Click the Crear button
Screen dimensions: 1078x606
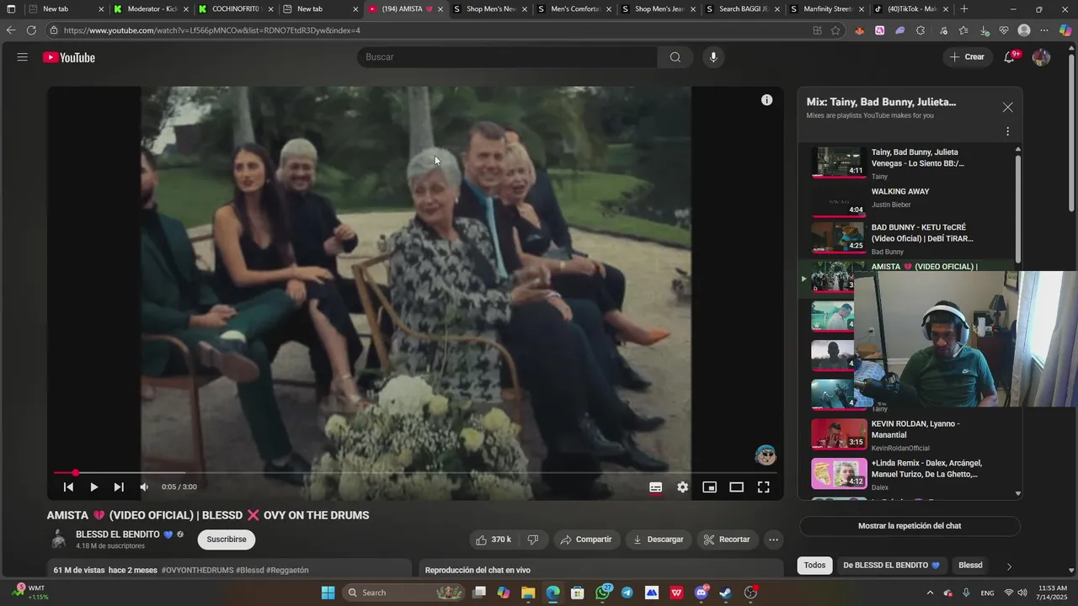click(x=967, y=57)
